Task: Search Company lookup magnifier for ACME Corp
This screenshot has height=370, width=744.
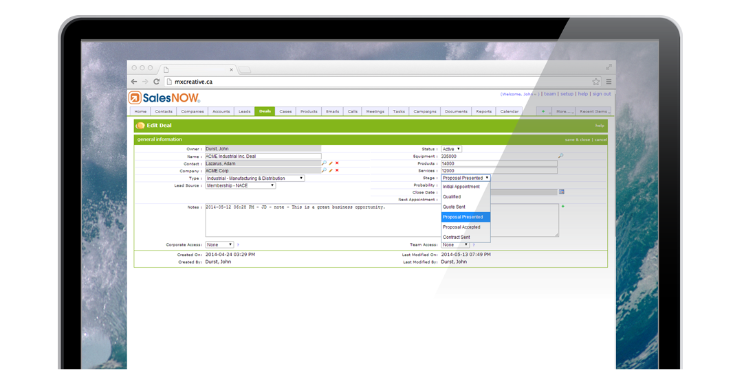Action: pos(324,170)
